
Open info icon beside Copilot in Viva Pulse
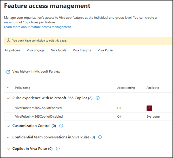coord(58,148)
